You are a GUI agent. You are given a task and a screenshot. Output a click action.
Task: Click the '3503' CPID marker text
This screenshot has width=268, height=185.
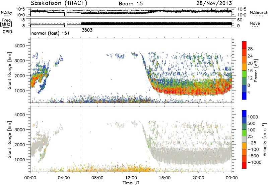point(87,30)
